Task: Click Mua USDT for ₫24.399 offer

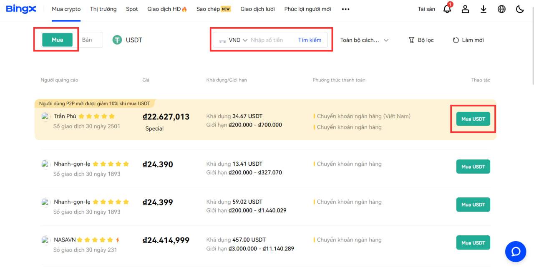Action: (473, 204)
